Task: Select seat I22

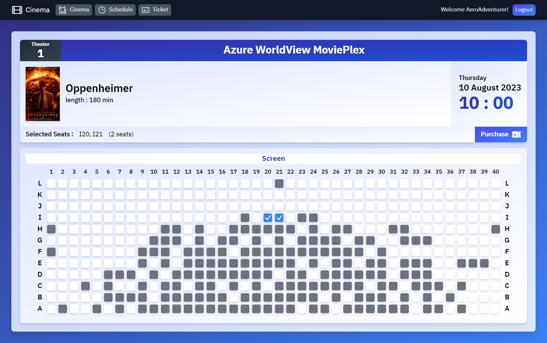Action: pyautogui.click(x=291, y=218)
